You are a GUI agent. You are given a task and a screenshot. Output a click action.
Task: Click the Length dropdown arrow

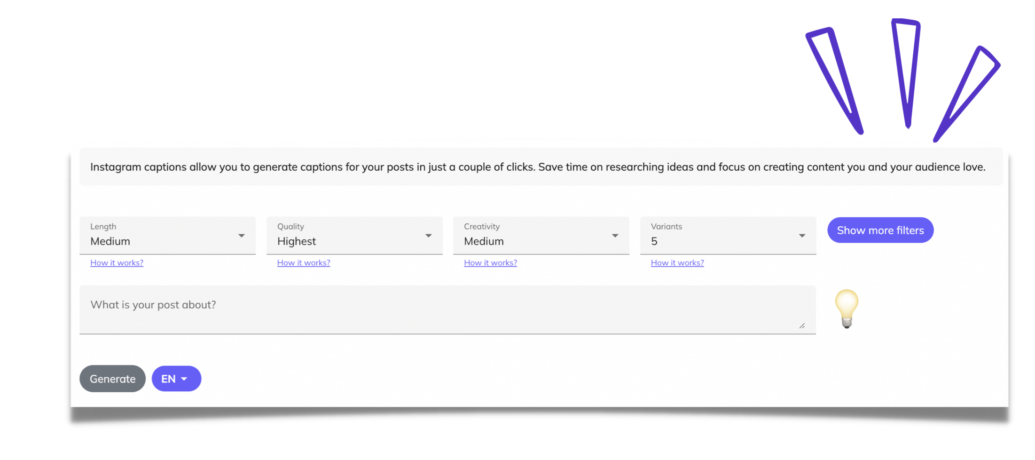point(241,236)
